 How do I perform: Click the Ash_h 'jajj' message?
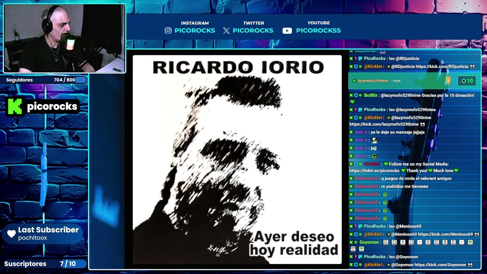373,148
